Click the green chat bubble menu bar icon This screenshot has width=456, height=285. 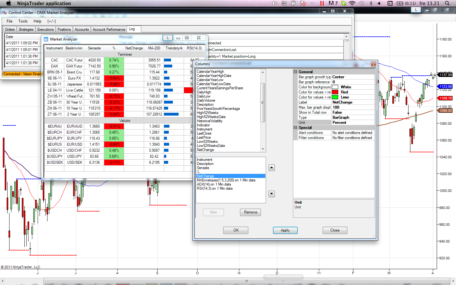click(344, 3)
